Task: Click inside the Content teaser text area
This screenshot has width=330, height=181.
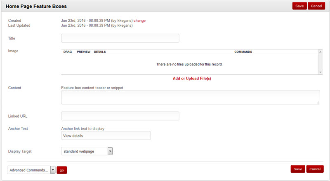Action: [190, 97]
